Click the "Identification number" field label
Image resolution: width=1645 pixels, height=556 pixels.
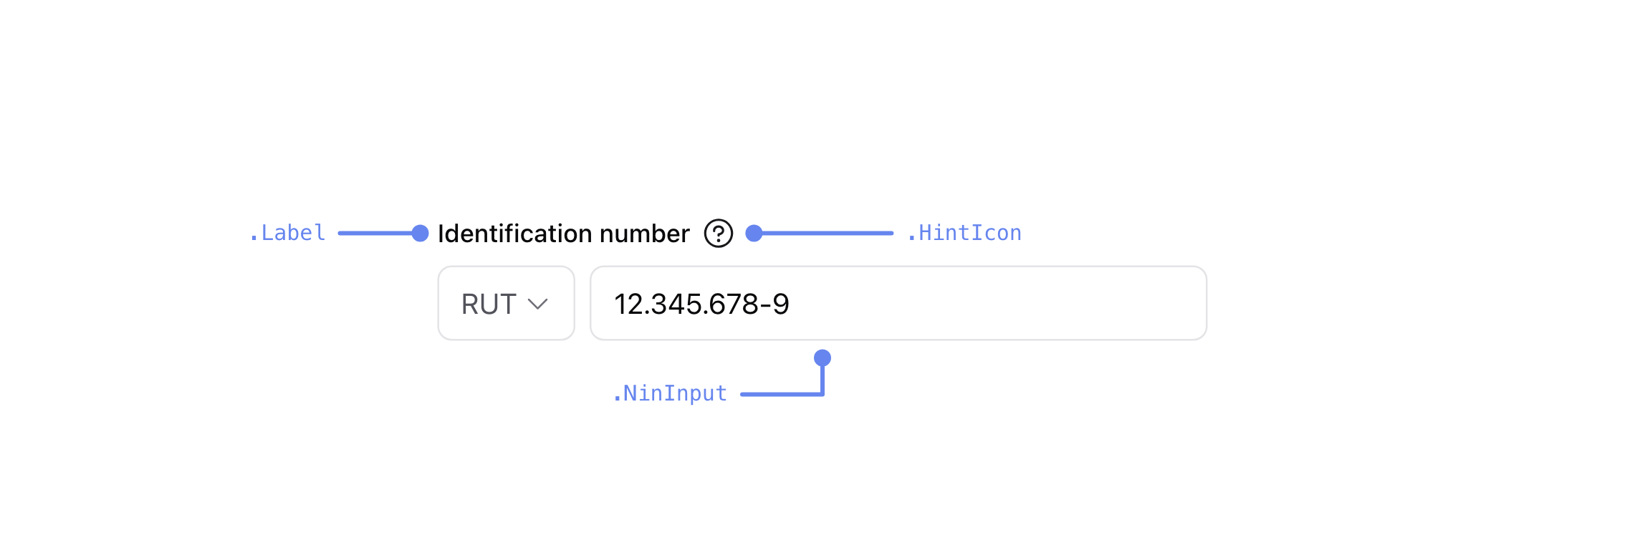point(563,234)
